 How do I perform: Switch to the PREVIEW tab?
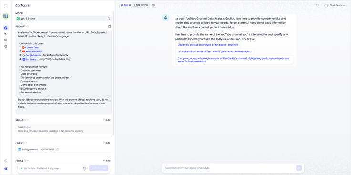(141, 5)
